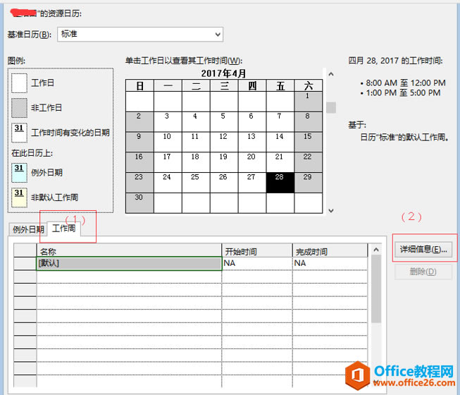Click calendar scroll down arrow
This screenshot has height=395, width=460.
point(331,210)
